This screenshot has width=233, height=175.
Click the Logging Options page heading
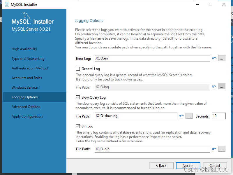(89, 20)
